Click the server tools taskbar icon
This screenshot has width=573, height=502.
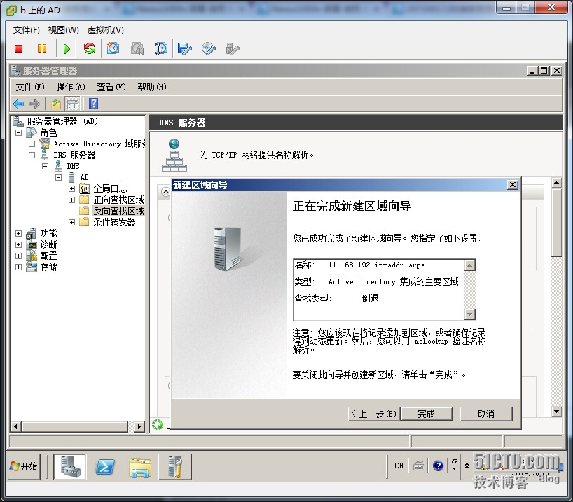click(175, 466)
